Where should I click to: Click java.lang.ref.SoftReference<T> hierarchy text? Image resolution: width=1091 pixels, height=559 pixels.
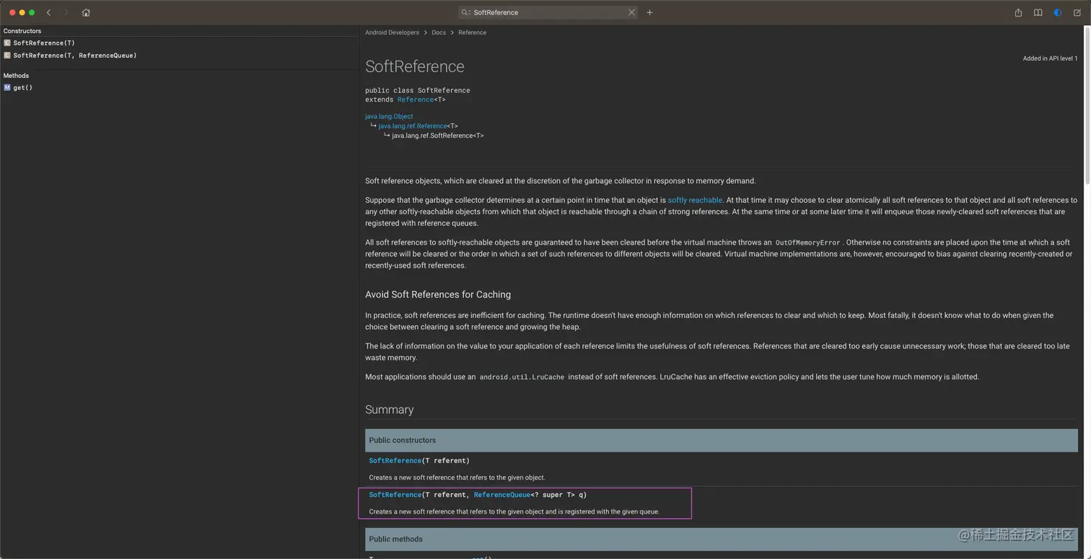tap(438, 136)
